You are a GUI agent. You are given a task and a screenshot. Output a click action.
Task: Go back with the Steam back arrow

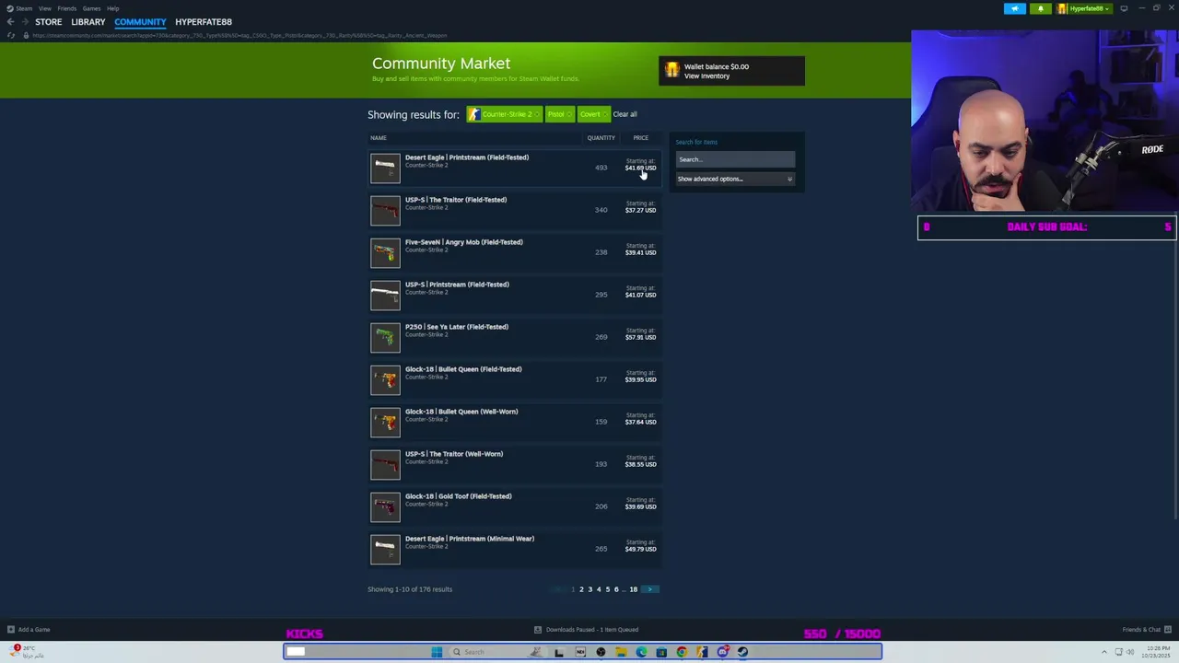coord(10,21)
